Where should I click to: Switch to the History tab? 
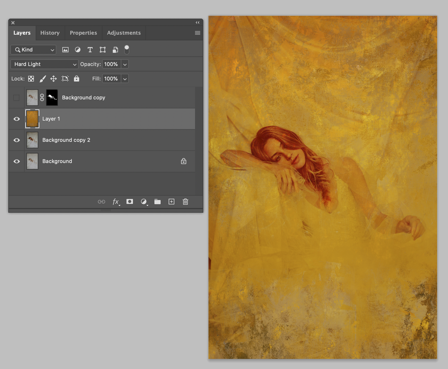tap(50, 33)
